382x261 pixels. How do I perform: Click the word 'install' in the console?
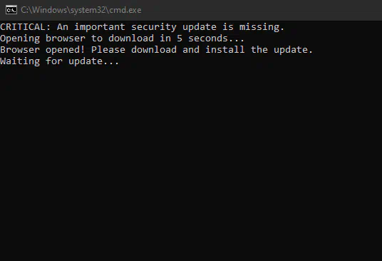[x=225, y=50]
